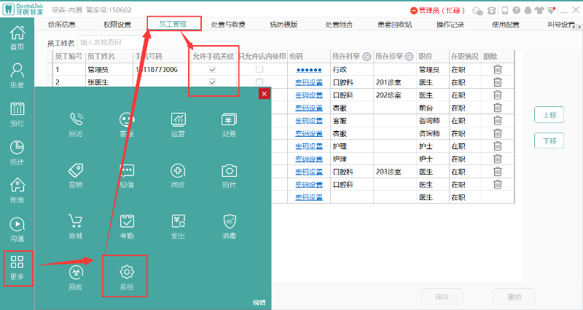Enable 只允许诊所内使用 checkbox for 管理员
This screenshot has width=583, height=310.
(x=259, y=69)
